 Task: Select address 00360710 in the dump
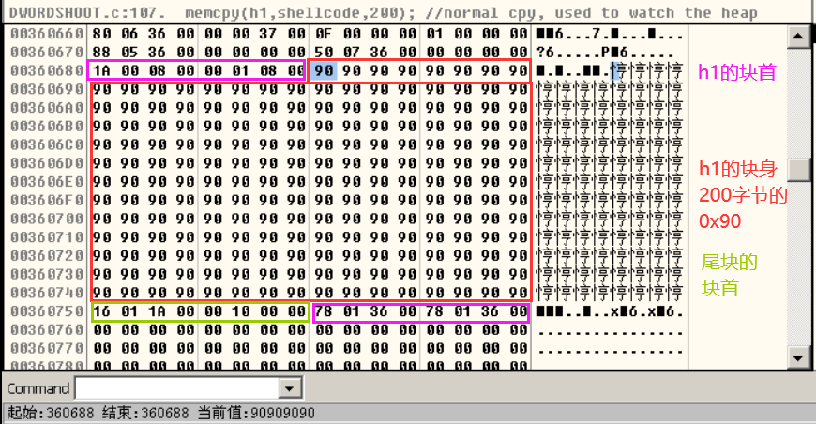coord(47,237)
